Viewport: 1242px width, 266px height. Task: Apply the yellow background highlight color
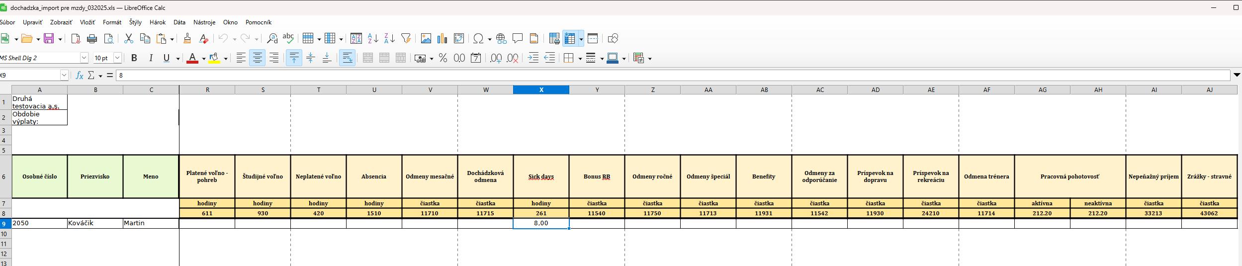click(x=214, y=58)
